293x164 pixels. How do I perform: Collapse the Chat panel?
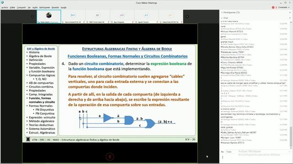(x=224, y=18)
